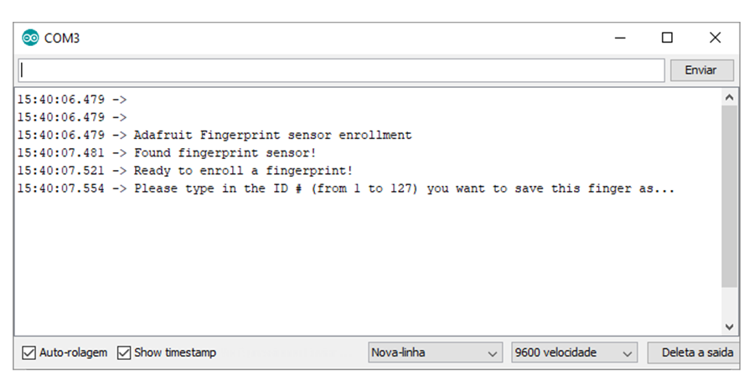Click the COM3 title bar text
The image size is (754, 391).
pyautogui.click(x=62, y=39)
